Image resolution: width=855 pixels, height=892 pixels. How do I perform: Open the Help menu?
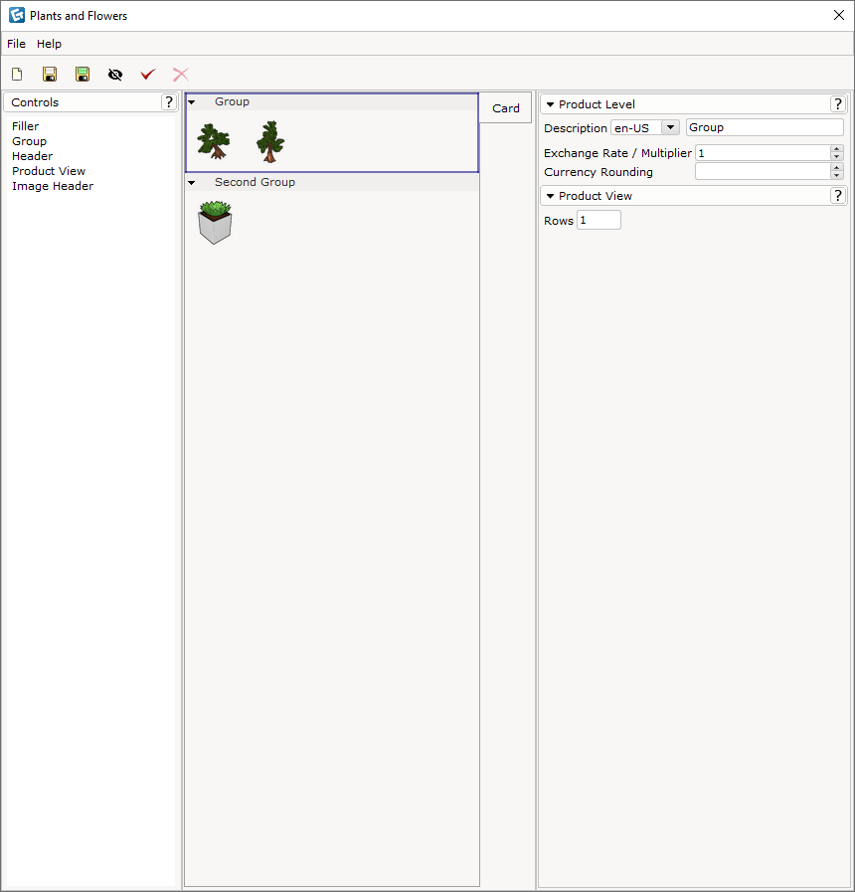(x=49, y=44)
